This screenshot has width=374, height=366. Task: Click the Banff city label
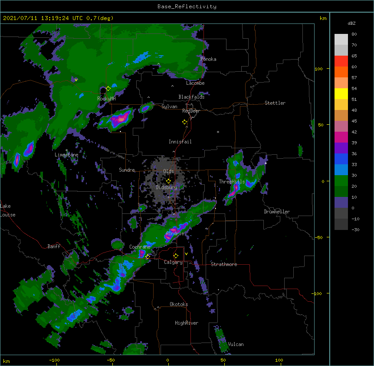(54, 246)
